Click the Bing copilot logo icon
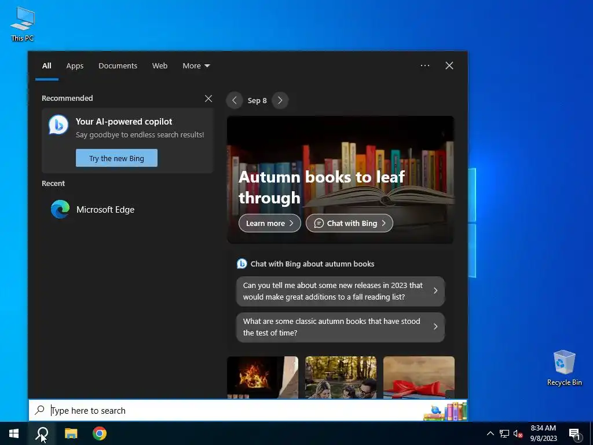The height and width of the screenshot is (445, 593). click(58, 125)
